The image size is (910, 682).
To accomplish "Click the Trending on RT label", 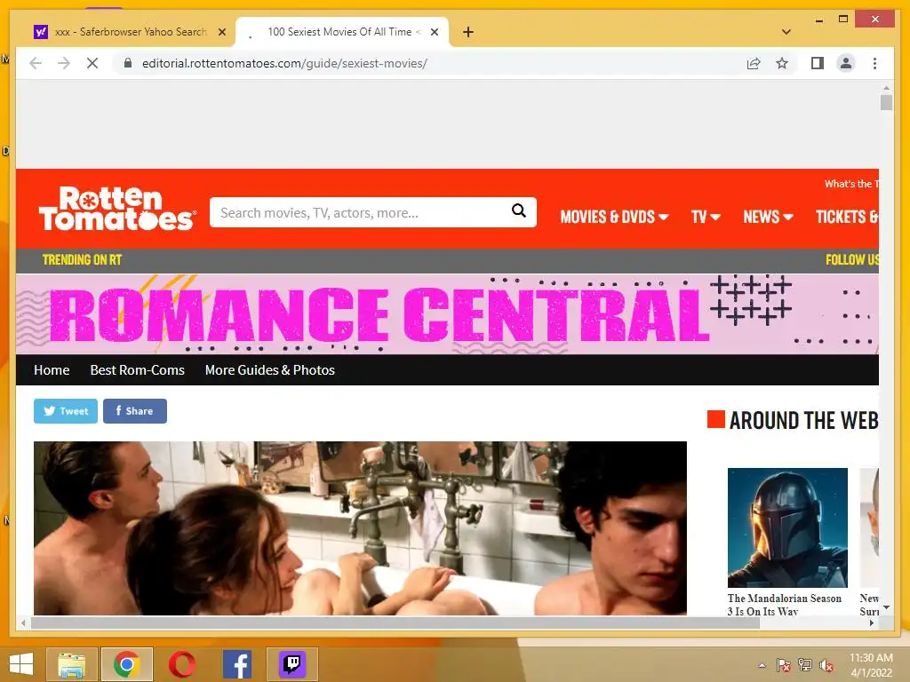I will coord(82,260).
